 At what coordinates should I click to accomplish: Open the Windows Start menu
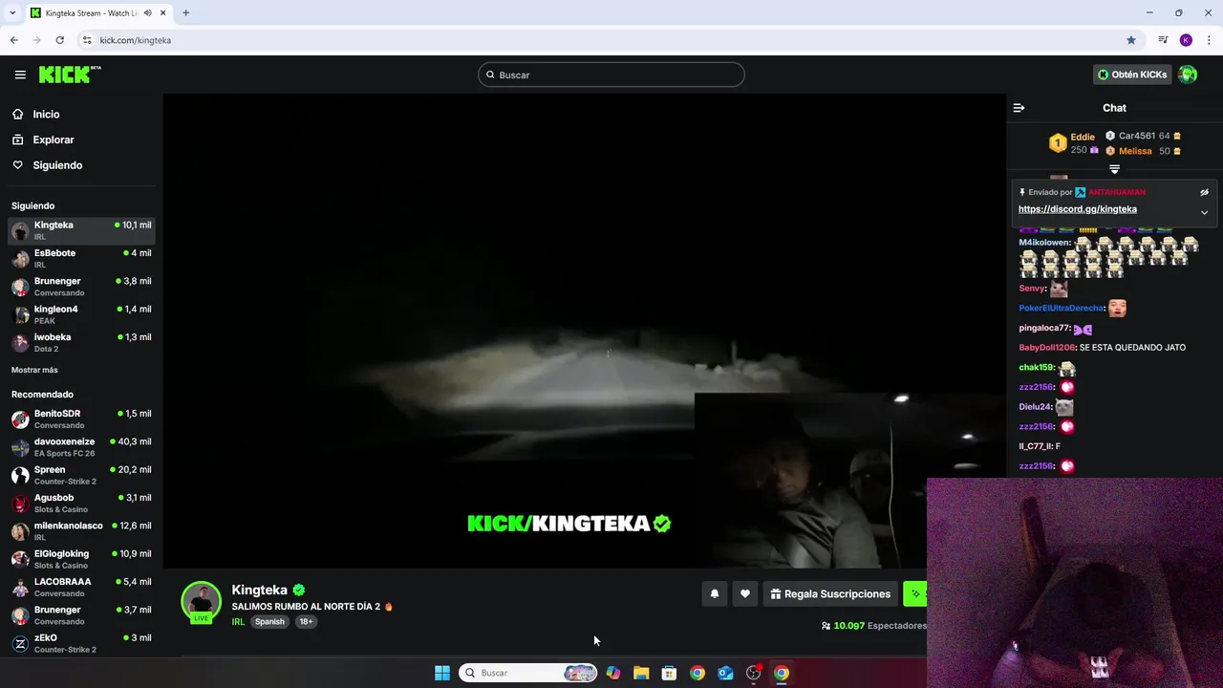[x=442, y=673]
